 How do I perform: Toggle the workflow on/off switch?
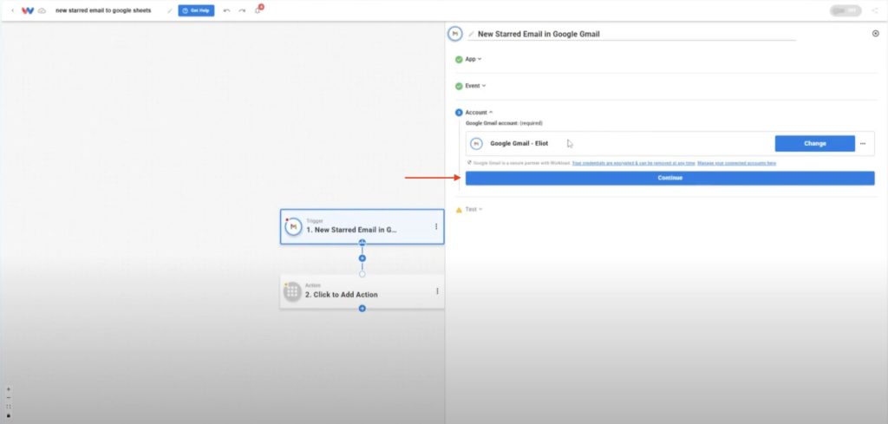tap(846, 10)
